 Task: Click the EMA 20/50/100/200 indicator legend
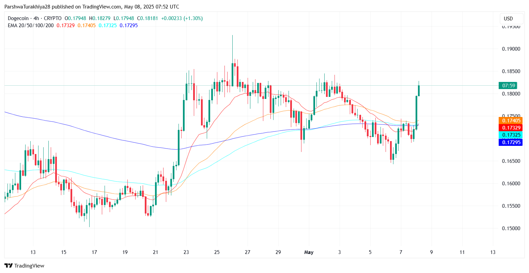(x=31, y=25)
